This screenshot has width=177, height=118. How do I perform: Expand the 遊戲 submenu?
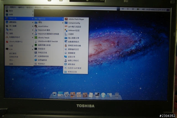[x=19, y=33]
